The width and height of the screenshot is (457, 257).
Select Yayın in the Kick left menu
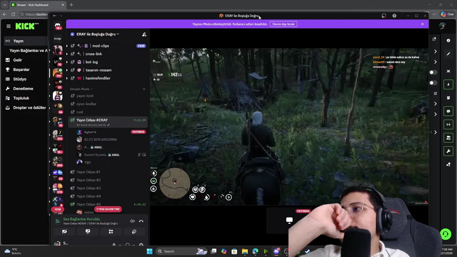(x=25, y=41)
